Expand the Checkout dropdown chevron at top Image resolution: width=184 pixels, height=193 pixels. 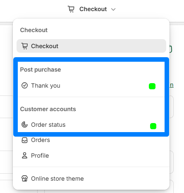click(113, 9)
